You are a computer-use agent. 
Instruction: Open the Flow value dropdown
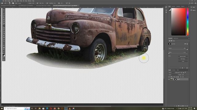pos(43,3)
